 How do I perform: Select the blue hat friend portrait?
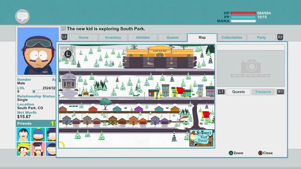pyautogui.click(x=38, y=135)
